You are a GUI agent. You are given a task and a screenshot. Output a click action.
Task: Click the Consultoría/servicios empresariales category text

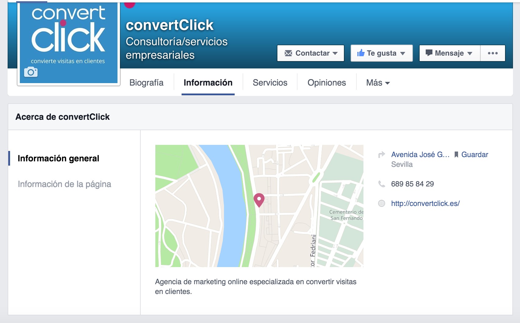pos(177,48)
